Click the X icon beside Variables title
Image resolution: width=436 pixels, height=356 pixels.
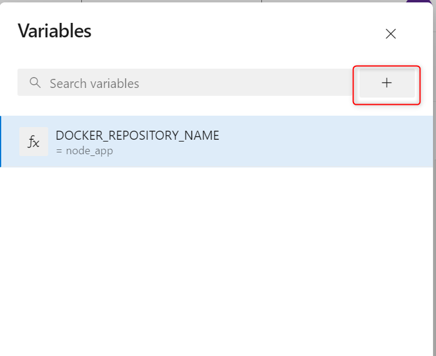coord(391,34)
